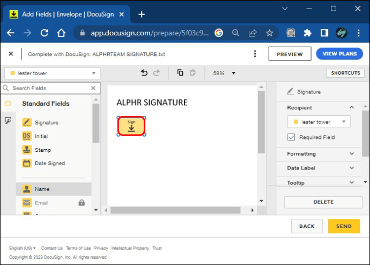Collapse the Recipient section
The image size is (370, 265).
pyautogui.click(x=352, y=107)
